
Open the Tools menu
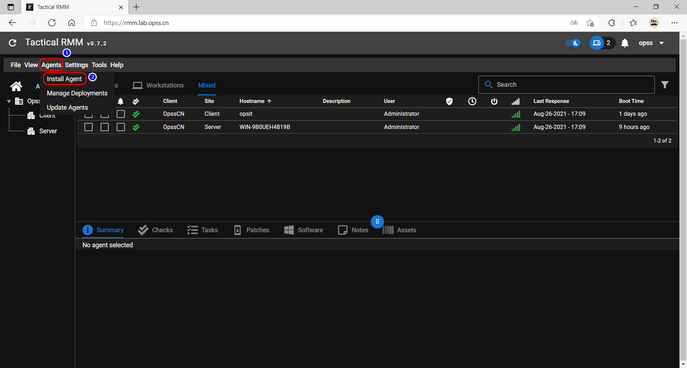point(99,65)
